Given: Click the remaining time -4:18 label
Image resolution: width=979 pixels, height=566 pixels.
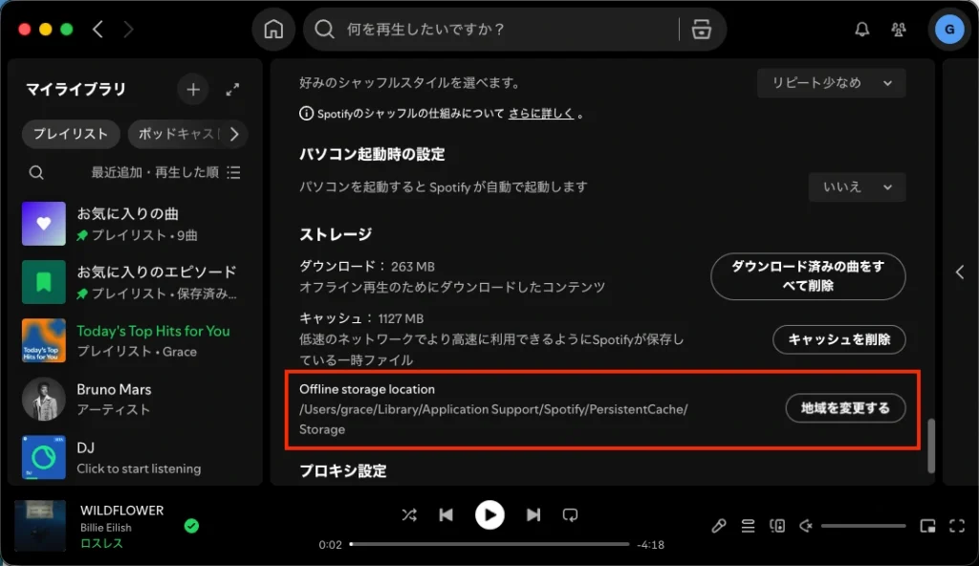Looking at the screenshot, I should pyautogui.click(x=650, y=545).
